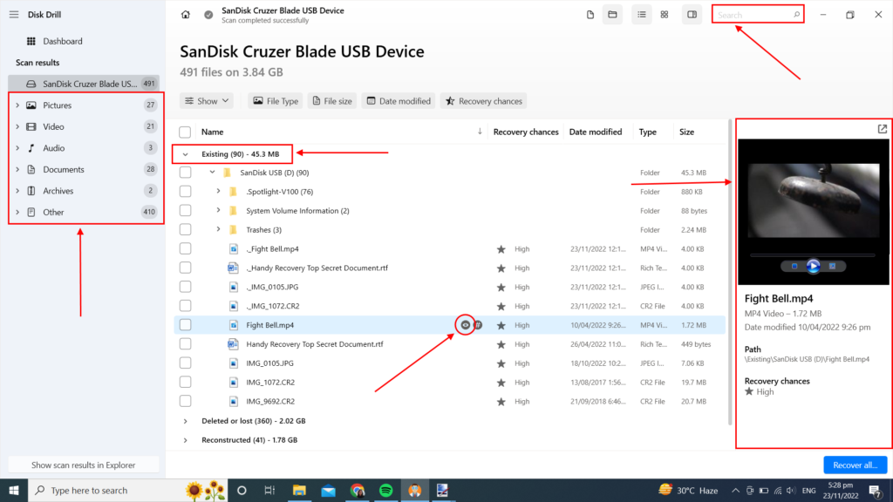Click inside the Search field
This screenshot has width=893, height=502.
pos(754,14)
